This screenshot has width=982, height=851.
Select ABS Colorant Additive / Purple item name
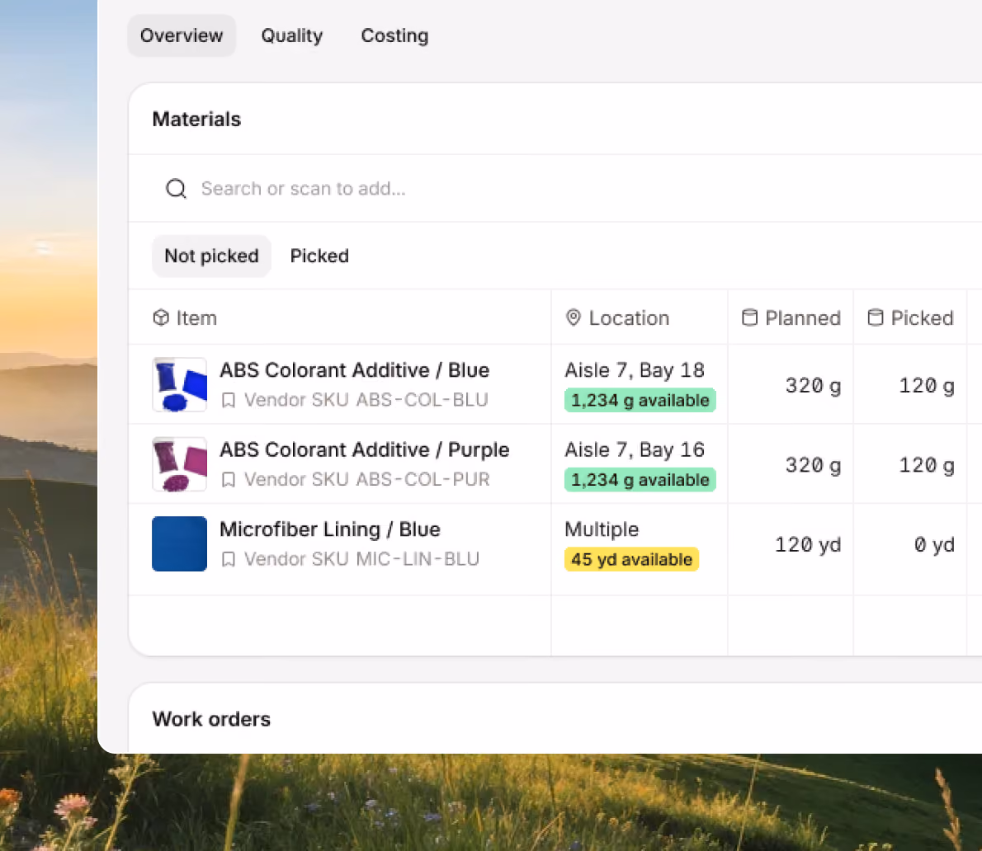click(x=365, y=449)
